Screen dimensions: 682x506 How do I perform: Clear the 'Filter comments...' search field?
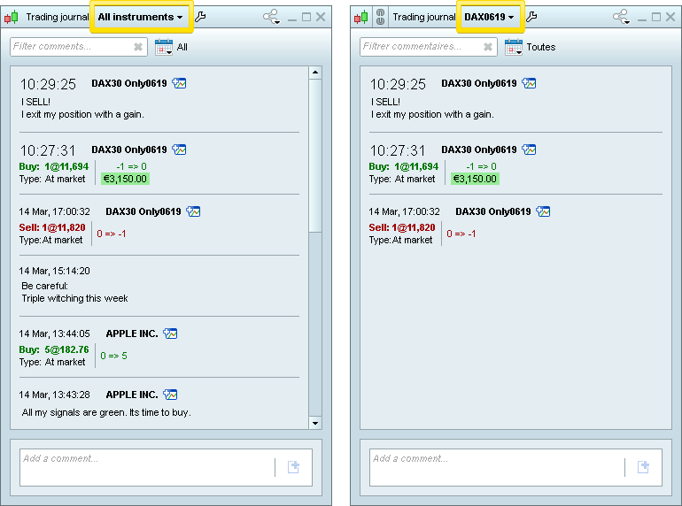click(x=138, y=47)
